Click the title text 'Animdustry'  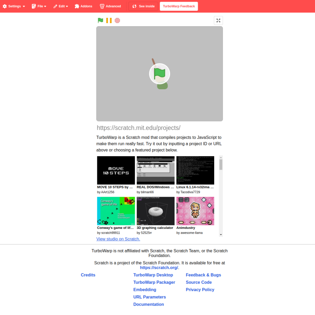point(185,228)
